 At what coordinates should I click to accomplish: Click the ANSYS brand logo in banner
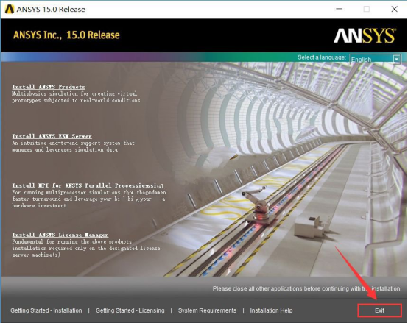[x=365, y=35]
